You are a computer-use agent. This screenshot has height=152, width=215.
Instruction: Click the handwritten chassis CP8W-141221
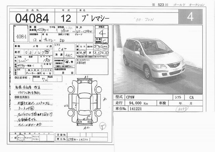[79, 139]
